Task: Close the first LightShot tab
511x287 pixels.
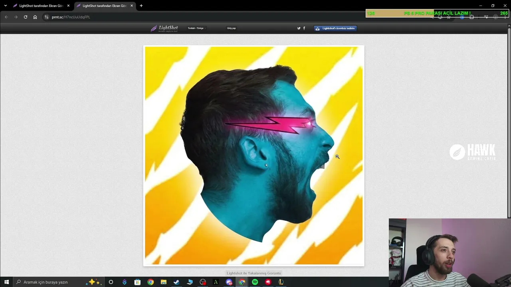Action: [68, 6]
